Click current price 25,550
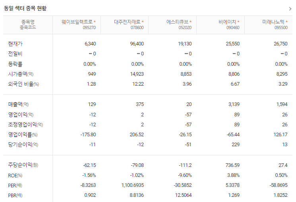Image resolution: width=296 pixels, height=202 pixels. [233, 44]
